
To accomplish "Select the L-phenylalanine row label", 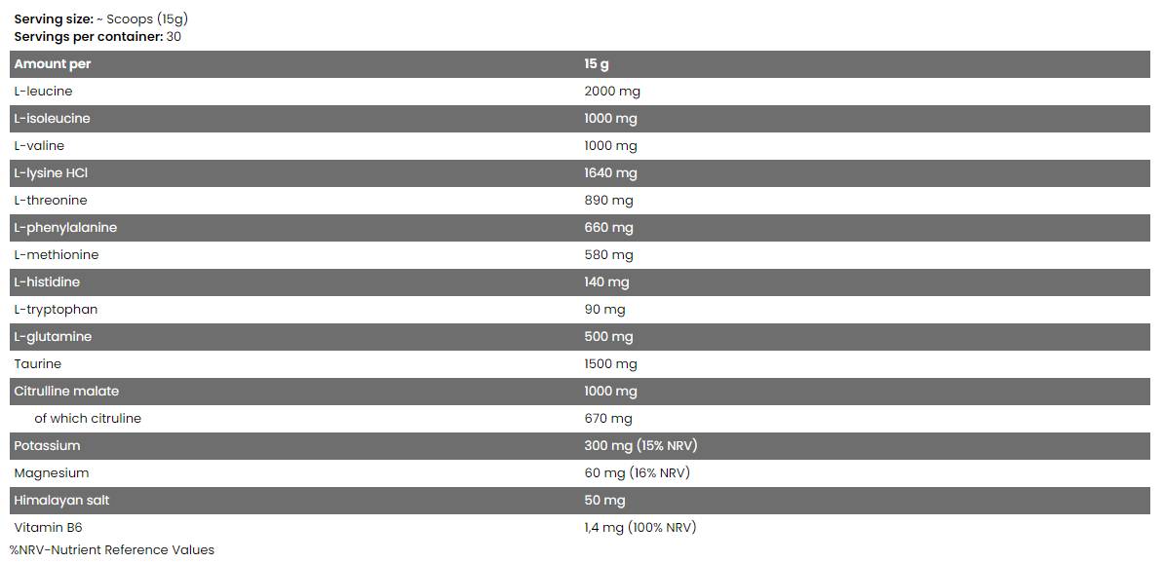I will (65, 228).
